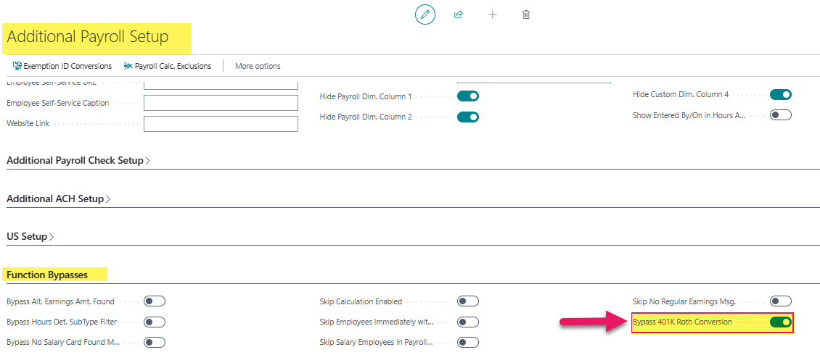Screen dimensions: 820x355
Task: Collapse the Function Bypasses section header
Action: point(47,275)
